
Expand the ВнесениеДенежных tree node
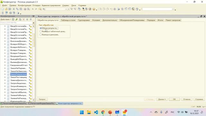[5, 41]
